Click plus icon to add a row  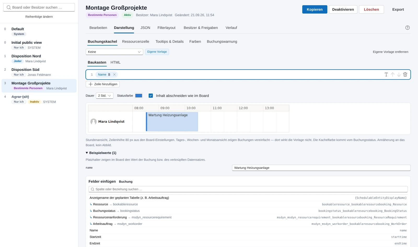[x=91, y=84]
